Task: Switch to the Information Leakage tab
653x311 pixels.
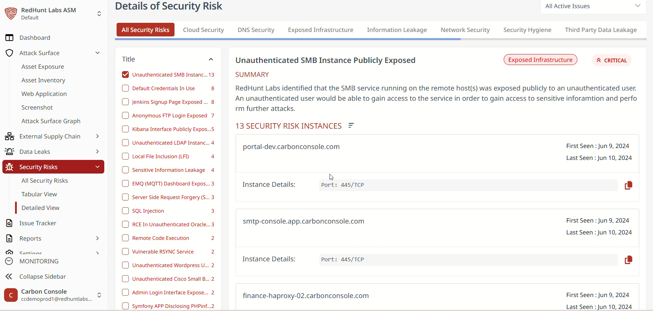Action: 397,30
